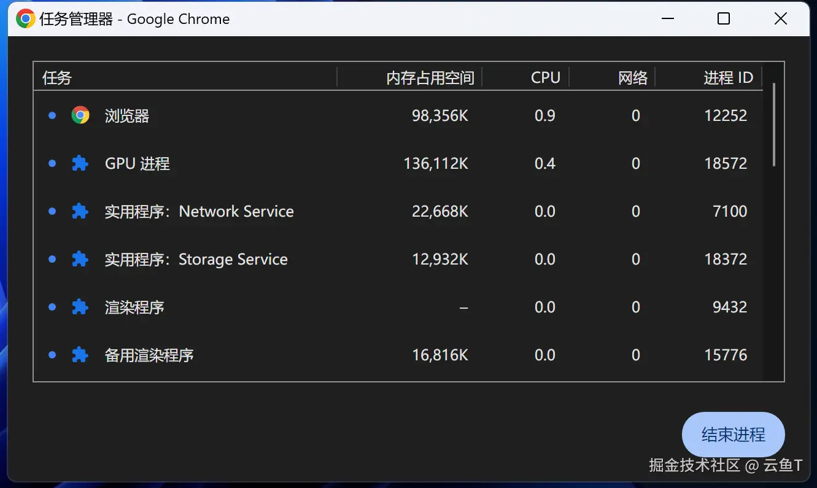Click the Chrome icon in the 浏览器 row
The image size is (817, 488).
80,115
